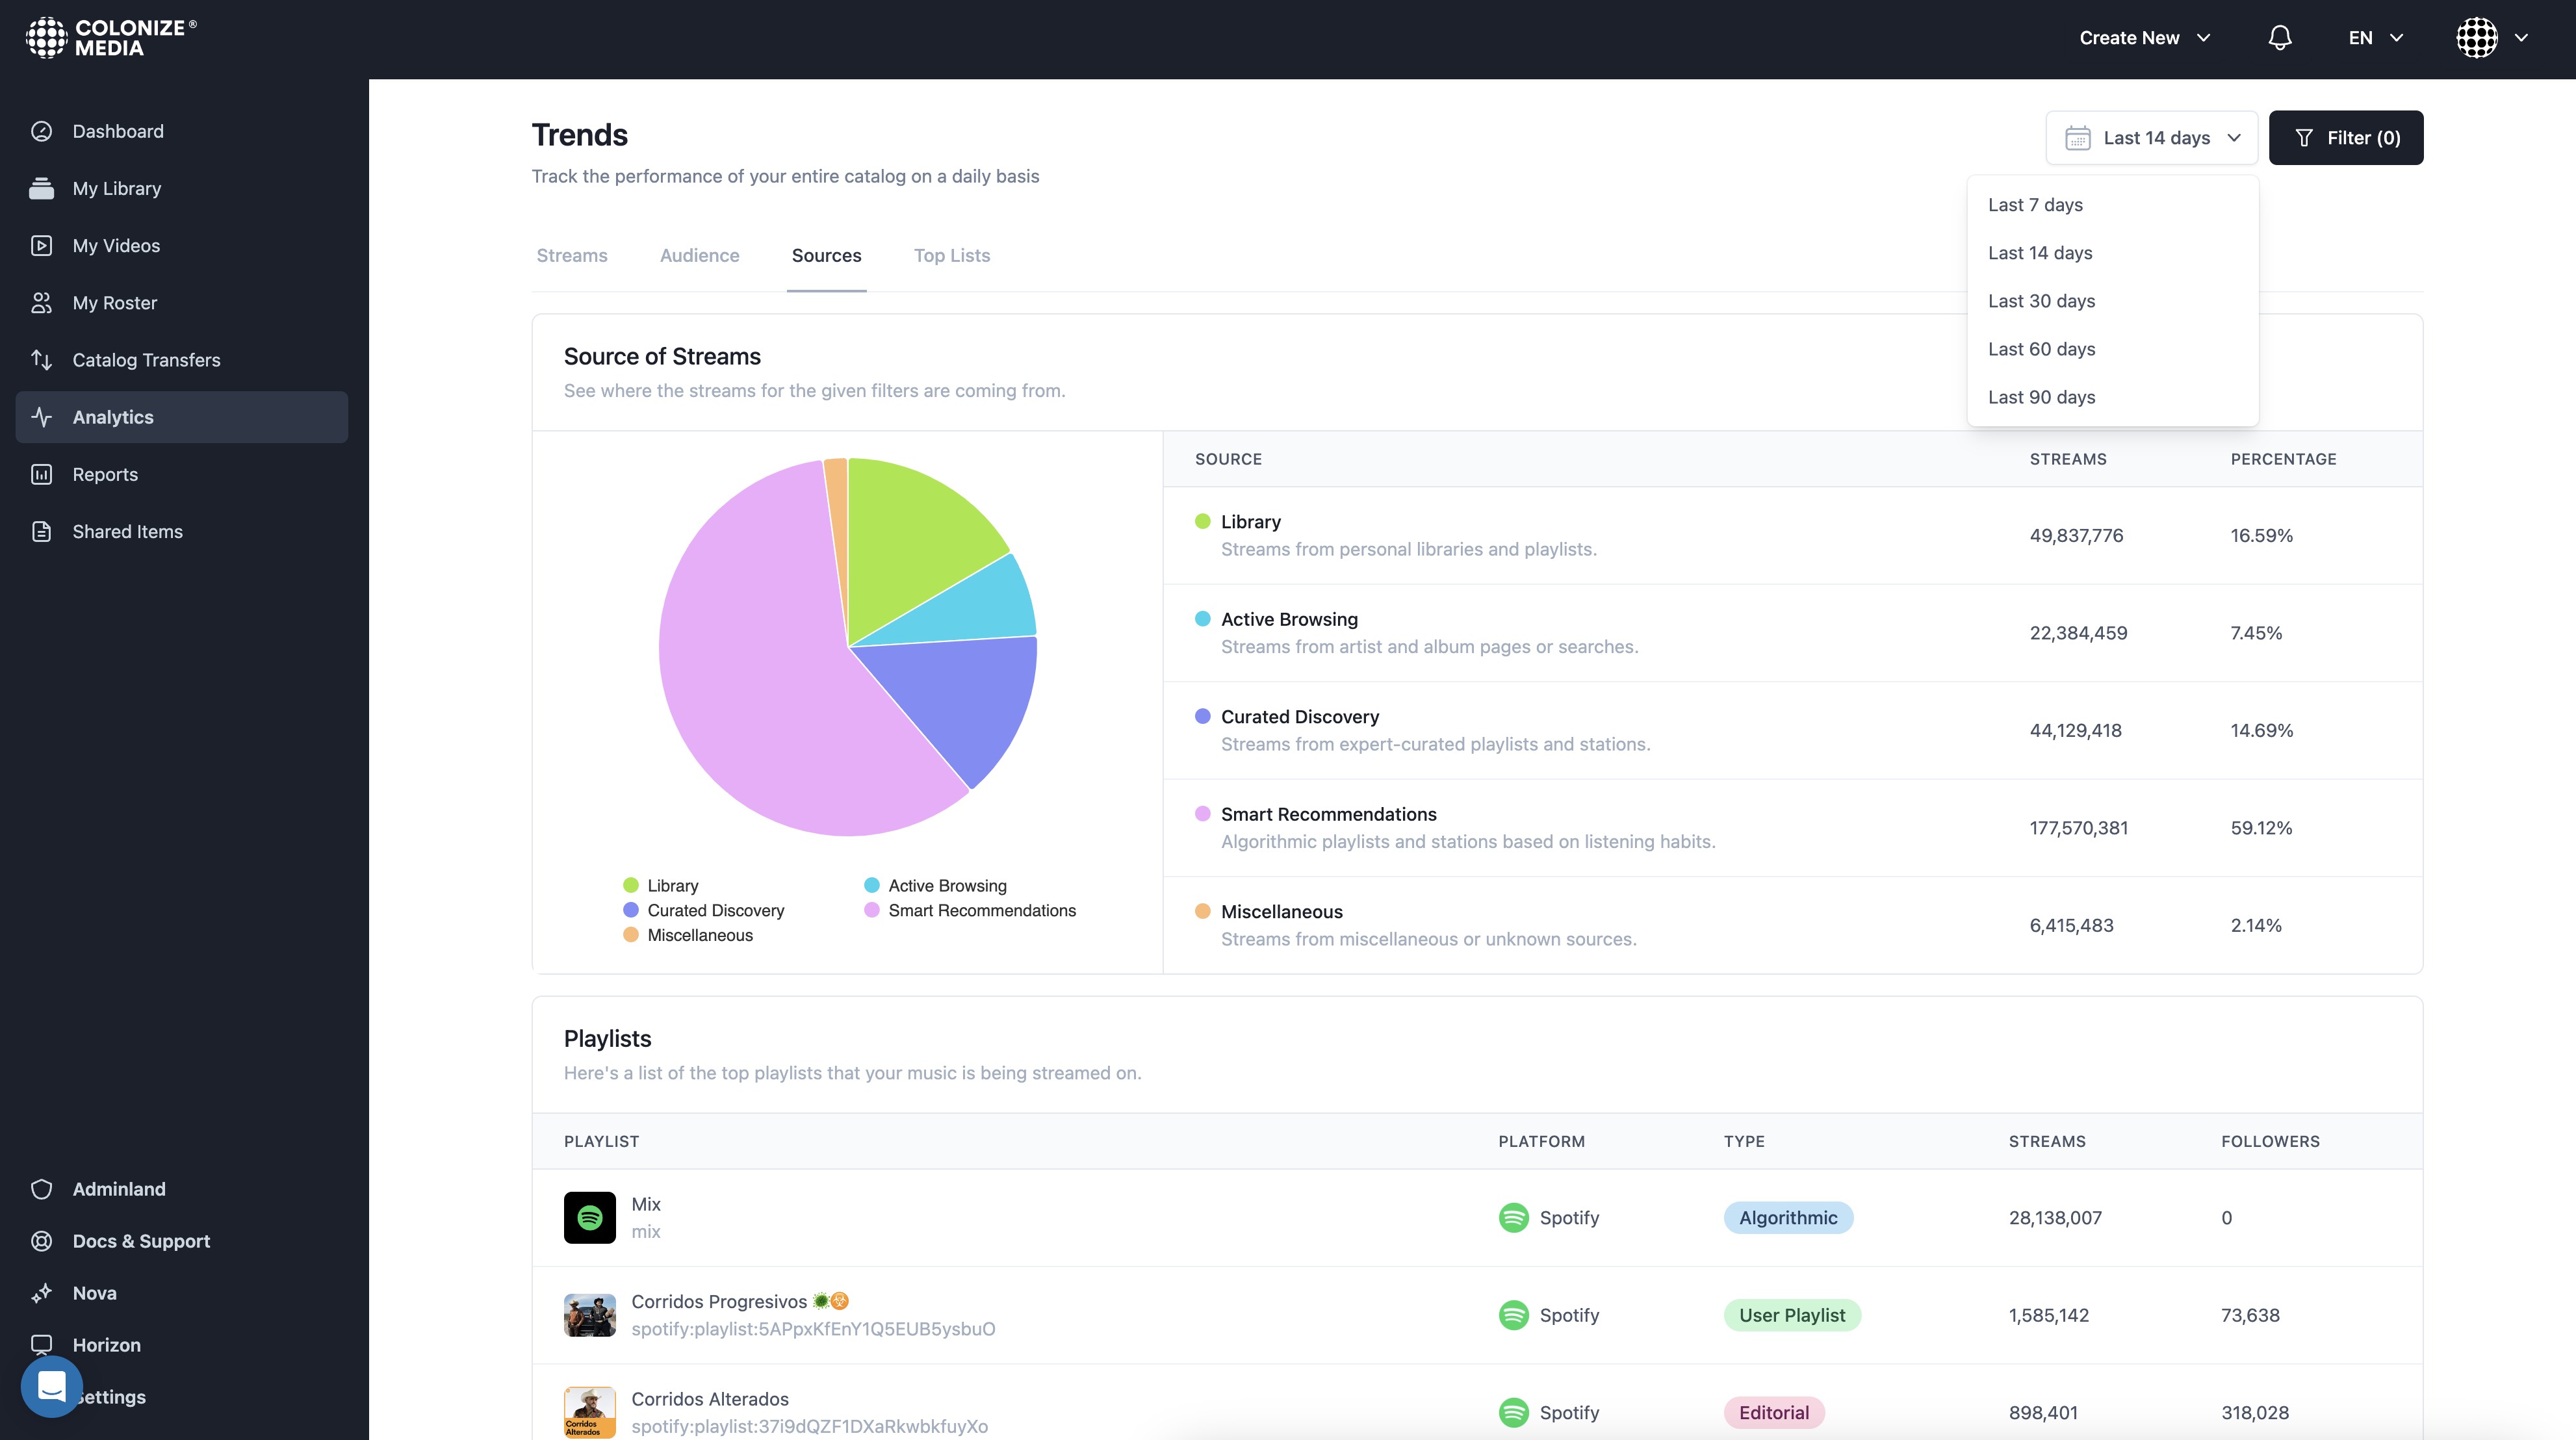This screenshot has height=1440, width=2576.
Task: Click the Nova sparkle icon
Action: (42, 1293)
